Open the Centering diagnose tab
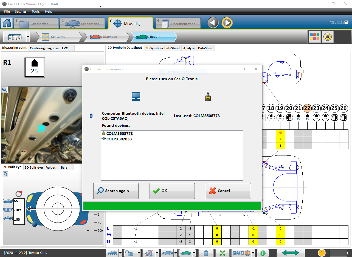 pos(44,48)
